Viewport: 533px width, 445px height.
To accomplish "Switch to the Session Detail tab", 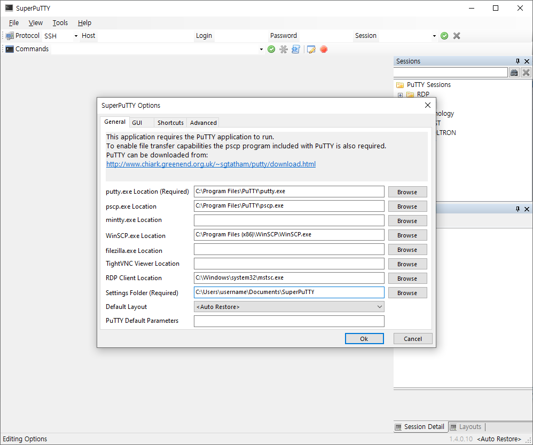I will [420, 427].
